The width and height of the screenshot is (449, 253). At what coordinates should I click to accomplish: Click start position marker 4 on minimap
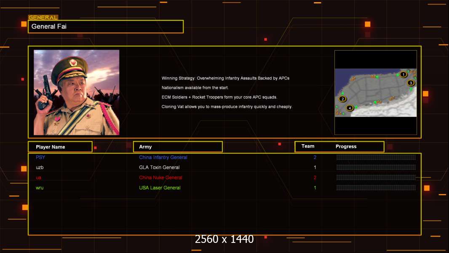[x=350, y=108]
